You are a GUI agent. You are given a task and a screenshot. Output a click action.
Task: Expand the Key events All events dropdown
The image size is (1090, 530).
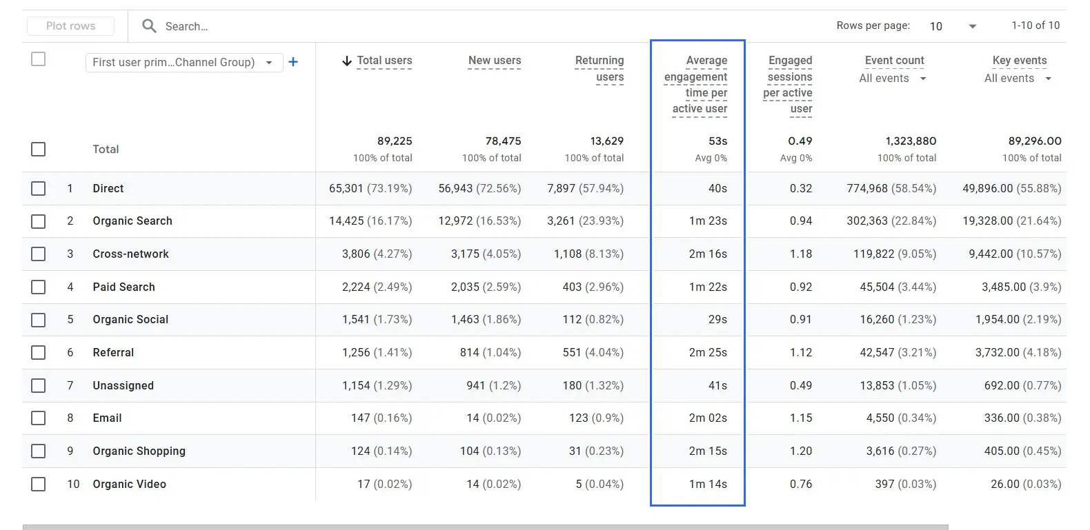(x=1018, y=79)
